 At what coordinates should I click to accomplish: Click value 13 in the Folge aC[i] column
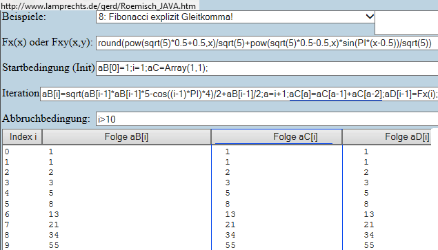pyautogui.click(x=230, y=214)
